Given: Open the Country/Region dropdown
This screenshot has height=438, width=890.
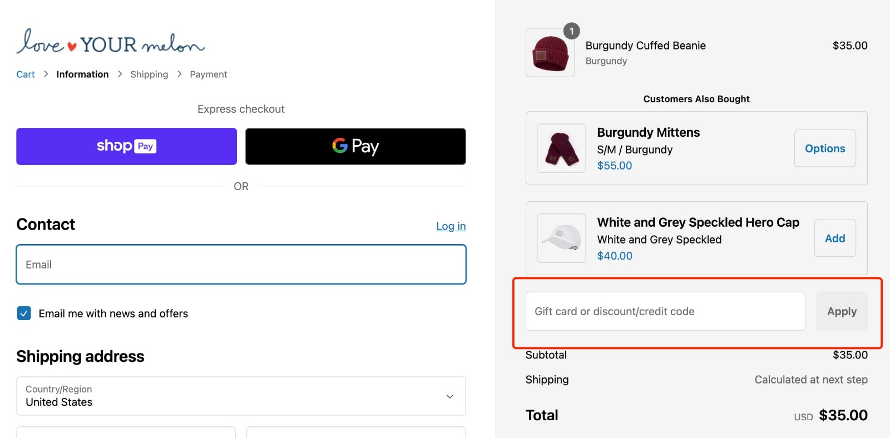Looking at the screenshot, I should point(241,396).
